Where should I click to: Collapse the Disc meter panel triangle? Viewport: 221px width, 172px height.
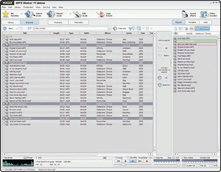tap(182, 158)
